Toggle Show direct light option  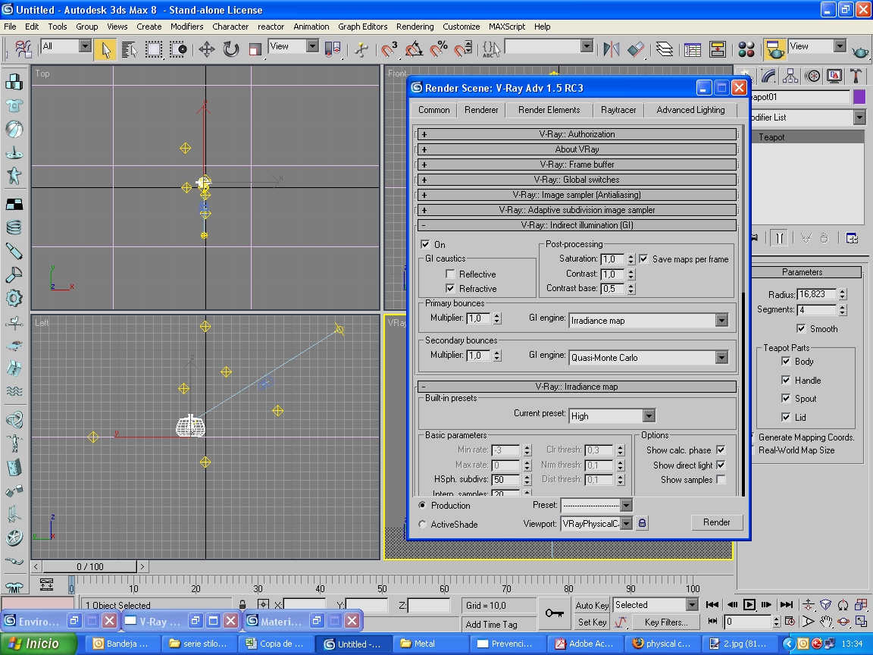click(721, 465)
